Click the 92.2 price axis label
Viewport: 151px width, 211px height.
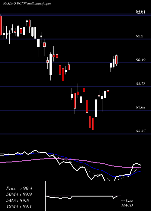pyautogui.click(x=140, y=36)
